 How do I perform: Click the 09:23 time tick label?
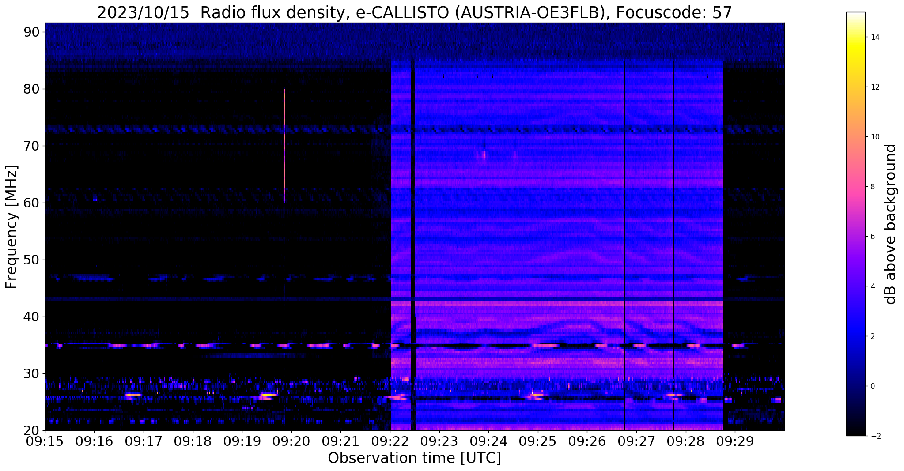point(439,441)
